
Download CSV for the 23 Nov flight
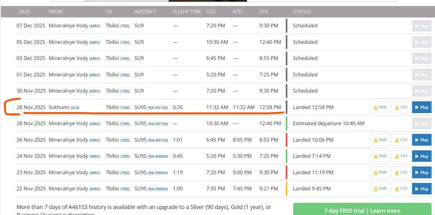pyautogui.click(x=401, y=172)
